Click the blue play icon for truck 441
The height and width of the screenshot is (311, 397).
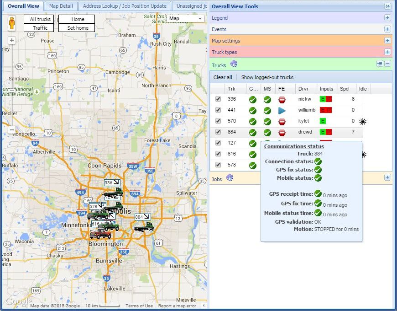[x=282, y=110]
